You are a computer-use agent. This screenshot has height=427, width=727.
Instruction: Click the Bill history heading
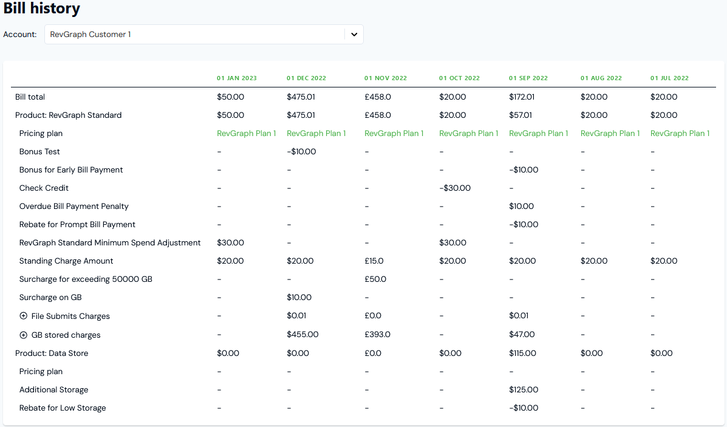[x=42, y=9]
